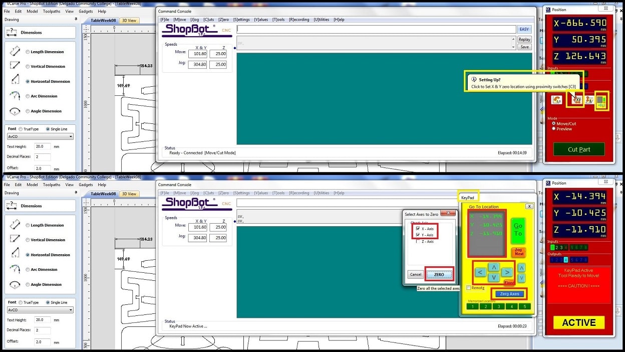The image size is (625, 352).
Task: Click 'Ready - Connected [Move/Cut Mode]' status text
Action: coord(202,152)
